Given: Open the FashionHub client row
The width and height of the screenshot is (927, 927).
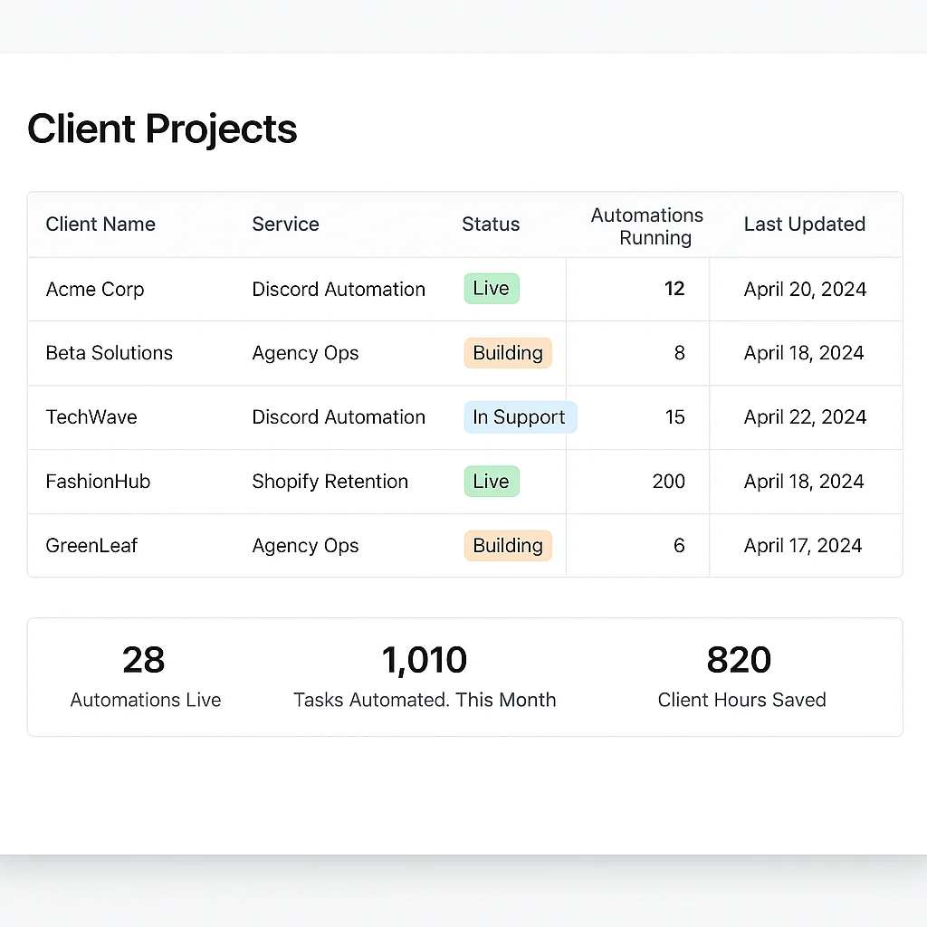Looking at the screenshot, I should (465, 482).
